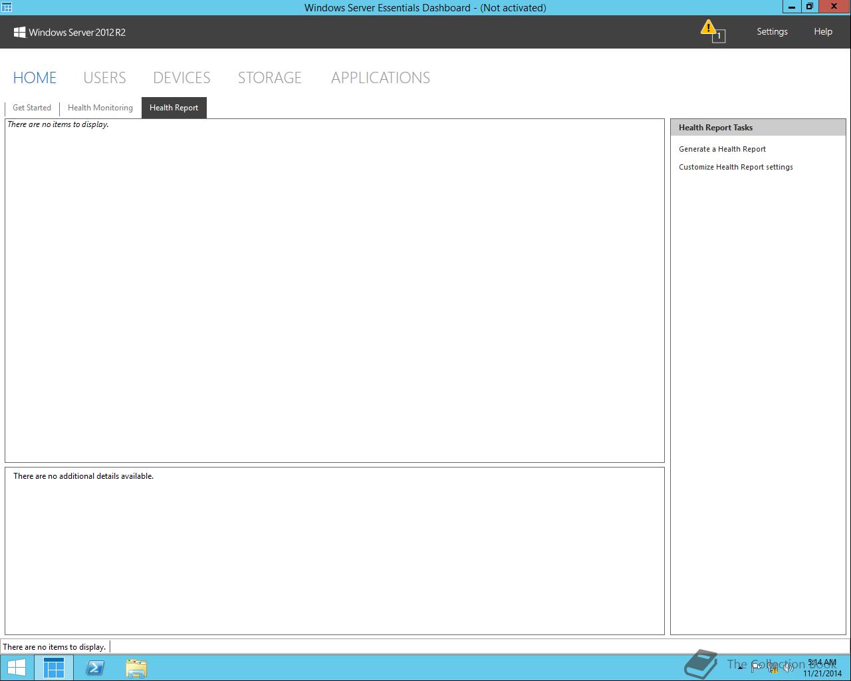Select the Health Report tab
The height and width of the screenshot is (681, 851).
point(174,108)
